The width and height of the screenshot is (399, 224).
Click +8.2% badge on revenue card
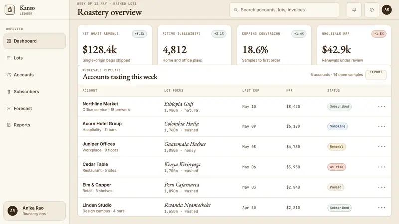(139, 34)
